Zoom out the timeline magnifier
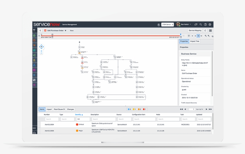This screenshot has height=154, width=245. pos(206,36)
